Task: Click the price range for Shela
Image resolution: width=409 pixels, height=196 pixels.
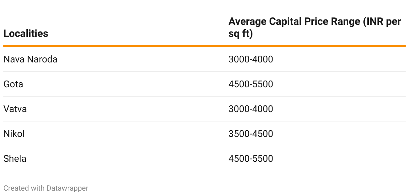Action: (251, 159)
